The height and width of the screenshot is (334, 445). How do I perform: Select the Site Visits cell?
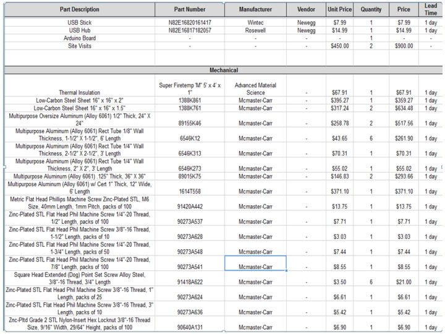[x=80, y=46]
